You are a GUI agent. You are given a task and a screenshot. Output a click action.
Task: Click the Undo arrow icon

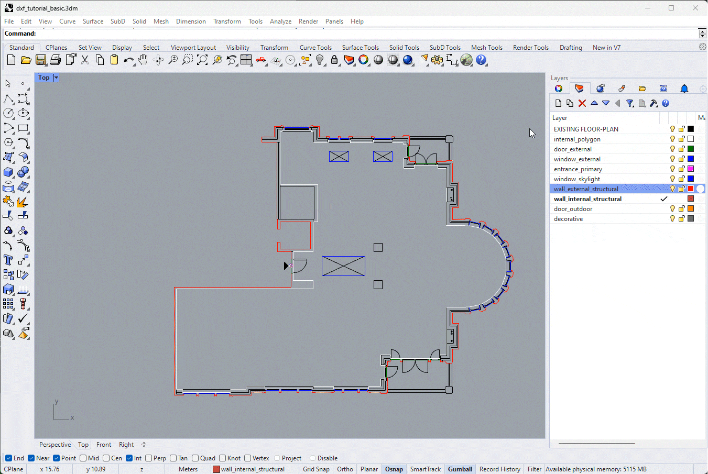[128, 60]
